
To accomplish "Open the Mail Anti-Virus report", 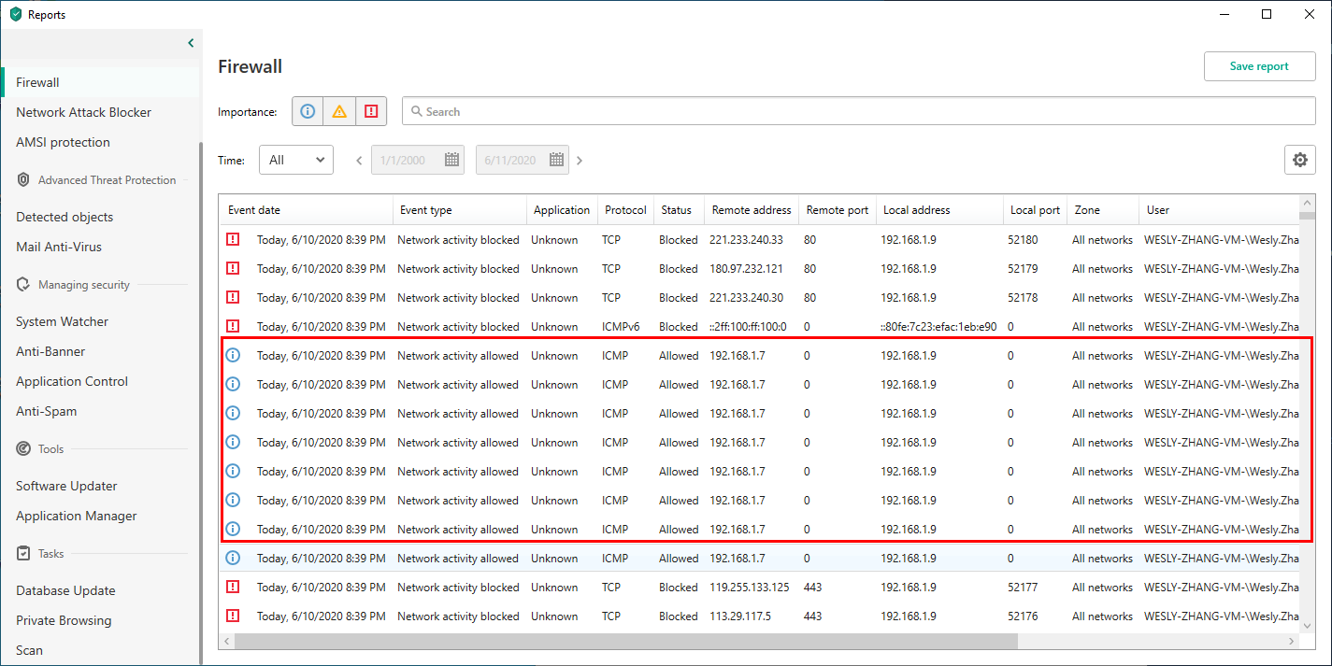I will [59, 247].
